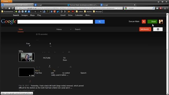169x95 pixels.
Task: Click the scrollbar down arrow
Action: 167,93
